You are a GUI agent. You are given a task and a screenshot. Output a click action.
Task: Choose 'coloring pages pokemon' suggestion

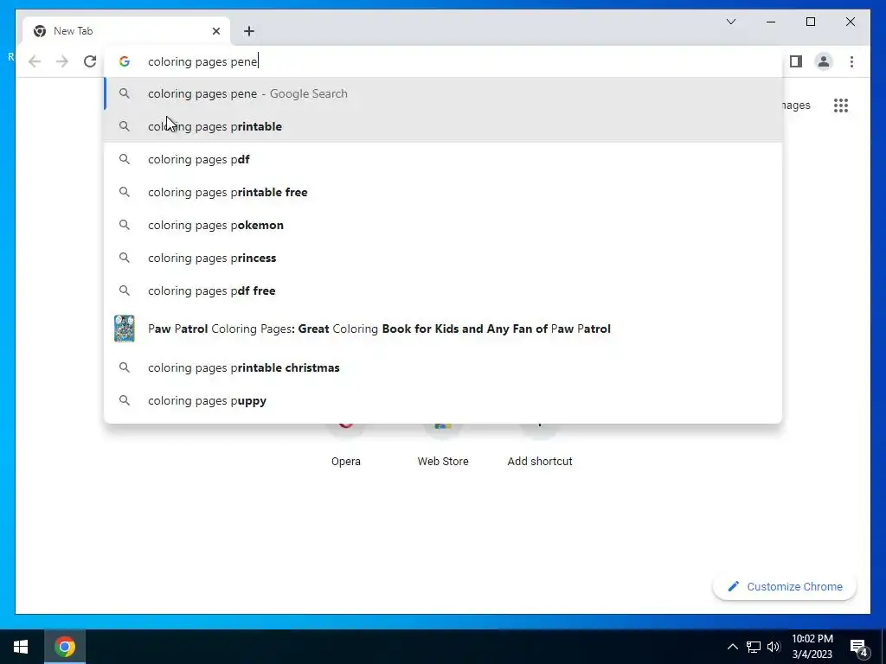[x=444, y=225]
